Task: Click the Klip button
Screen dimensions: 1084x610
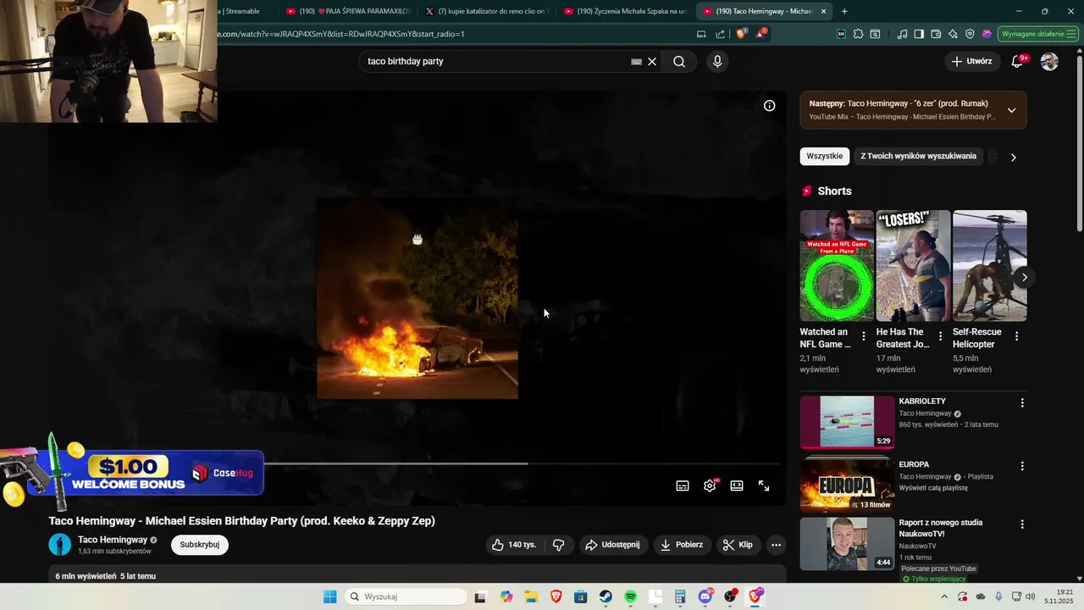Action: pos(738,545)
